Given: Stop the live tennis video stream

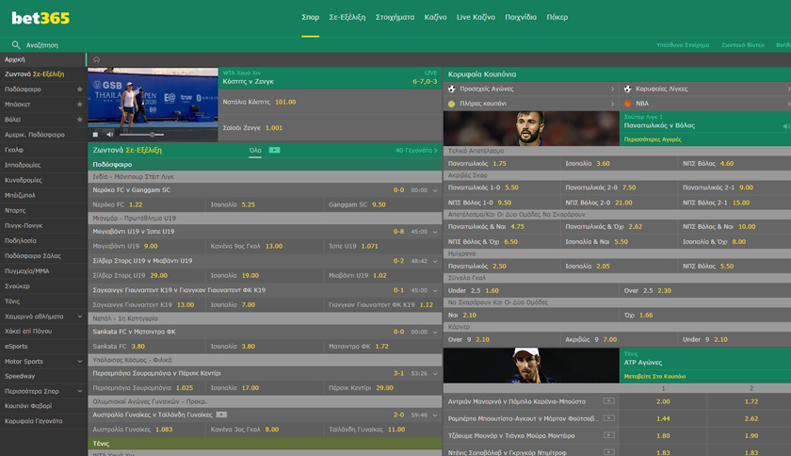Looking at the screenshot, I should [x=95, y=135].
